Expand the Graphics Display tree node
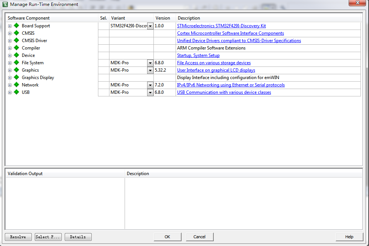This screenshot has height=246, width=369. coord(10,78)
